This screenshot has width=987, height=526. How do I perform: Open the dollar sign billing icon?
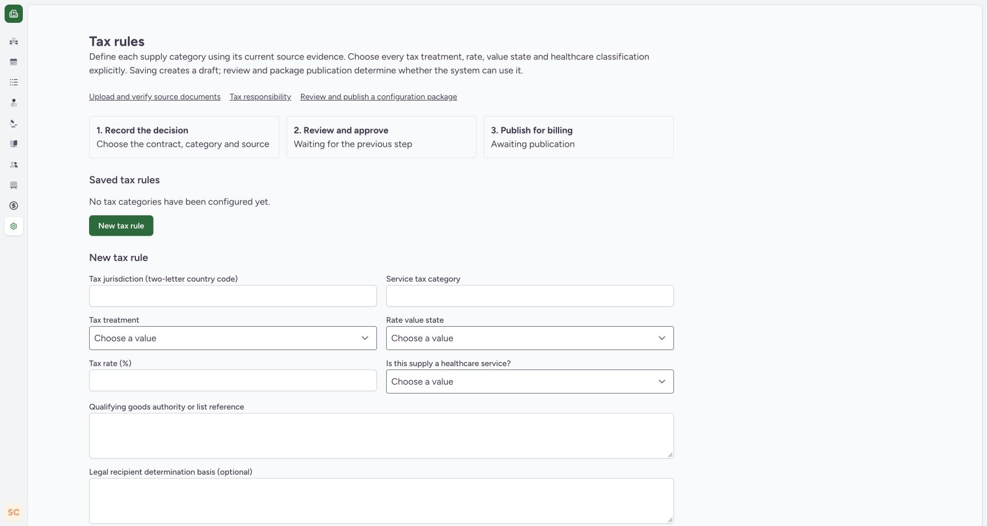coord(14,206)
